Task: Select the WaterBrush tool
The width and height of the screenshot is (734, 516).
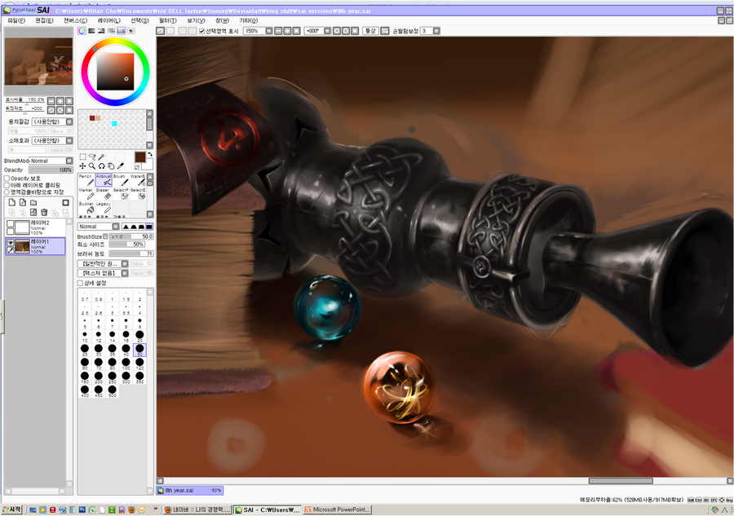Action: tap(138, 180)
